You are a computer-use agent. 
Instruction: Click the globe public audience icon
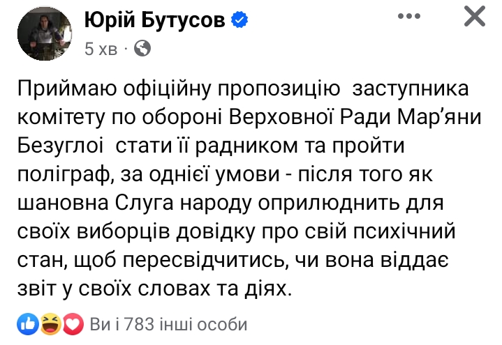click(x=142, y=49)
